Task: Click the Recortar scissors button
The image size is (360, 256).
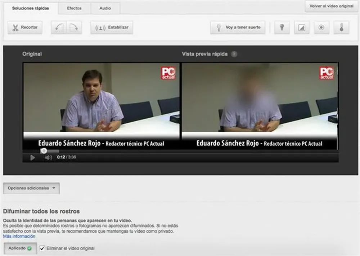Action: [25, 28]
